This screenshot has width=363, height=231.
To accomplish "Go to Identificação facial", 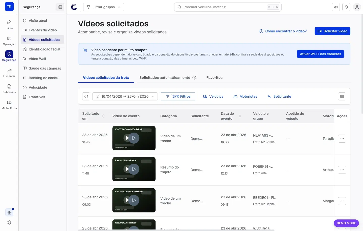I will pyautogui.click(x=42, y=49).
